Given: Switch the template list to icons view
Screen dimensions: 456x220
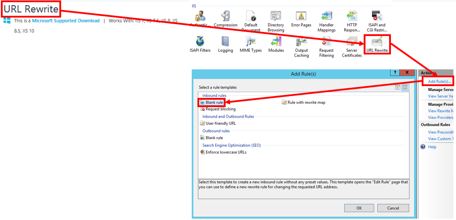Looking at the screenshot, I should coord(405,87).
